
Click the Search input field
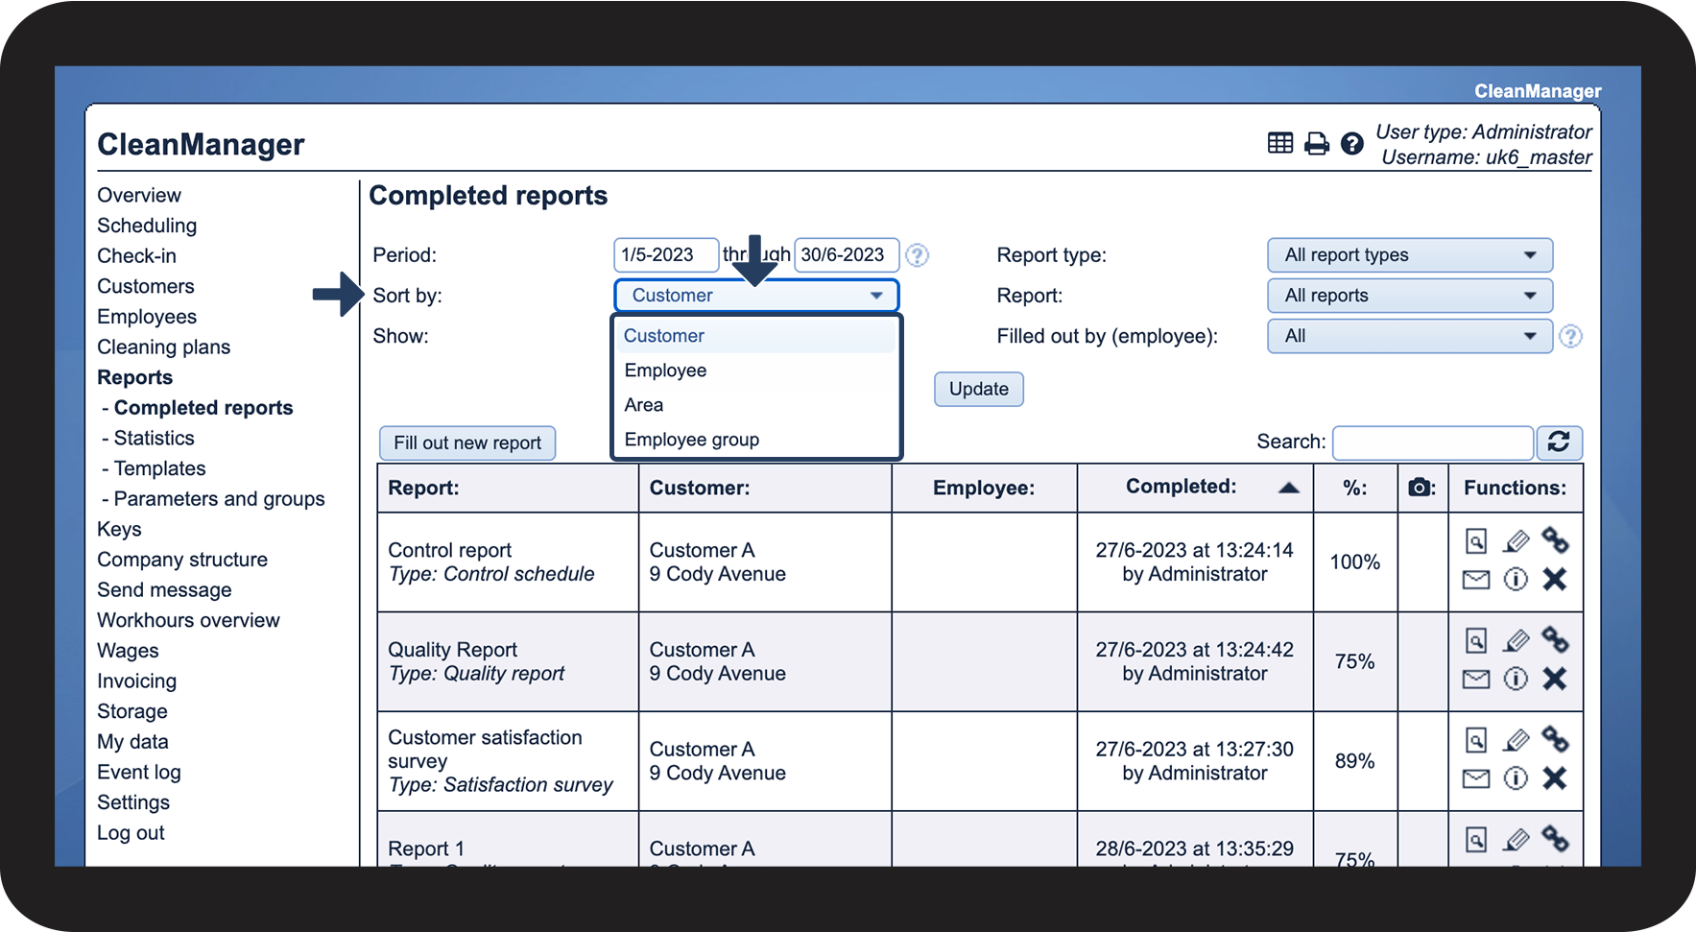coord(1432,442)
